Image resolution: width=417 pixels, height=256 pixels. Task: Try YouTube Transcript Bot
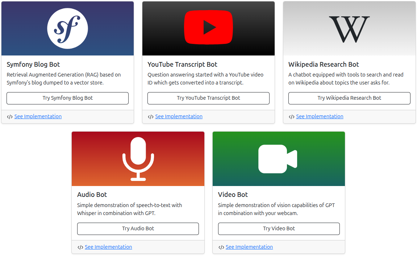209,98
